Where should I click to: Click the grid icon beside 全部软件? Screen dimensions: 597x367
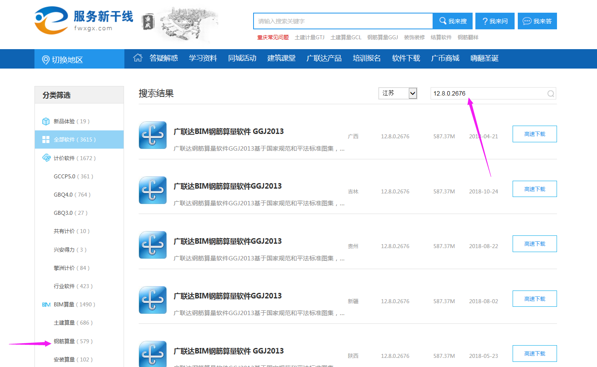46,140
